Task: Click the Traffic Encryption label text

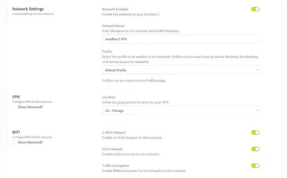Action: [116, 165]
